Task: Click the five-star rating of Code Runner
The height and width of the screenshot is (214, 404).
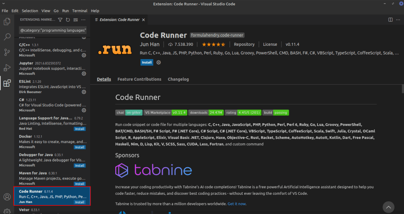Action: click(213, 44)
